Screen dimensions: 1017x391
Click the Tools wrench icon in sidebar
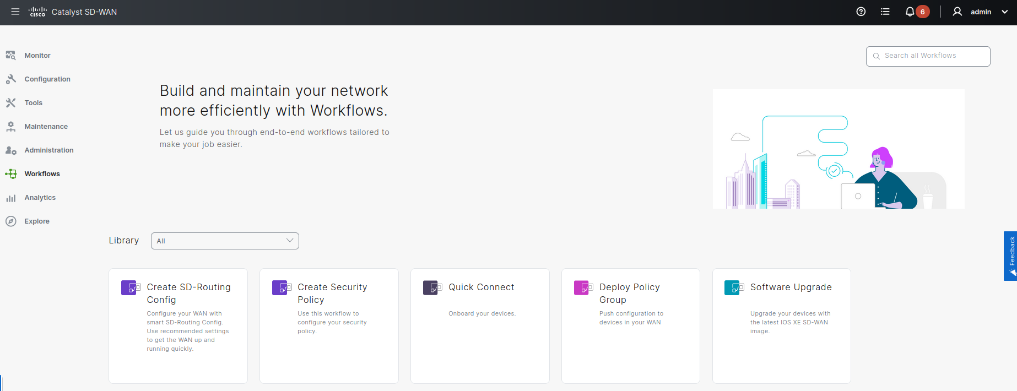[10, 103]
